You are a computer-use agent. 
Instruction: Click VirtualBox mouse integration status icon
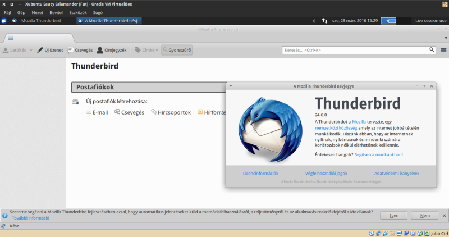click(x=420, y=233)
